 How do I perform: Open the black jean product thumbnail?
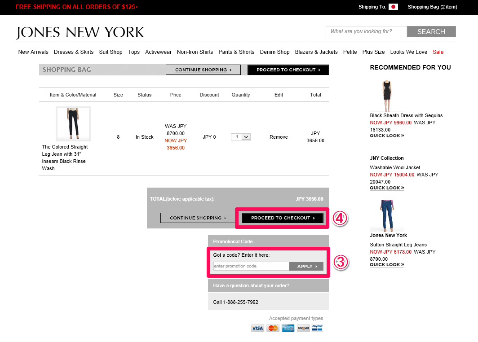tap(73, 123)
